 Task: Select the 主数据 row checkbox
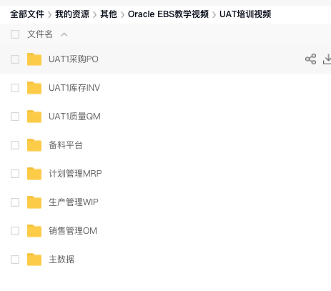tap(15, 260)
